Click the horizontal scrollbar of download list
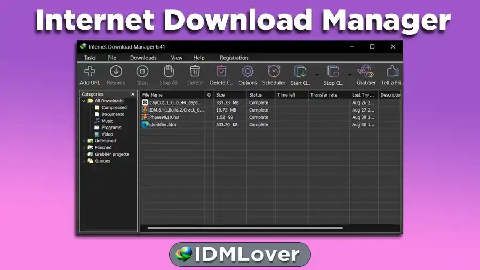 [x=245, y=228]
